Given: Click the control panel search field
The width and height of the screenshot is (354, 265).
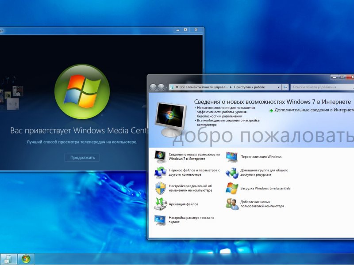Looking at the screenshot, I should coord(322,87).
